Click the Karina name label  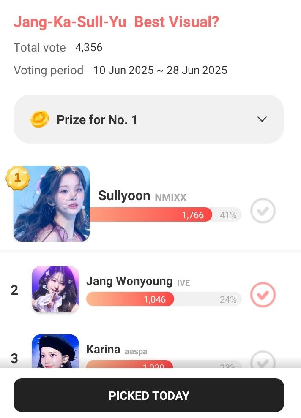pos(103,350)
